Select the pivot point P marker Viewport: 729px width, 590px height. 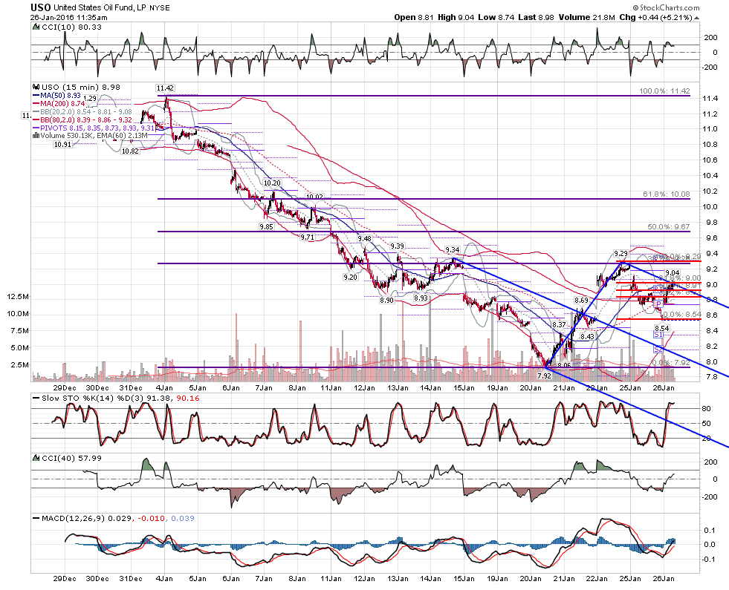click(x=658, y=304)
